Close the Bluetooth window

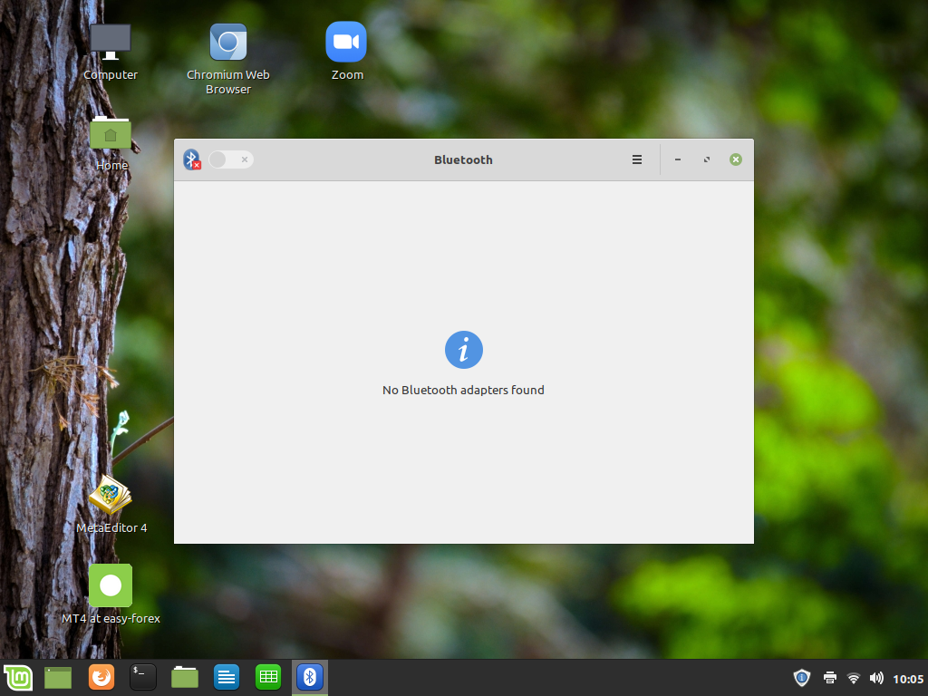[736, 159]
